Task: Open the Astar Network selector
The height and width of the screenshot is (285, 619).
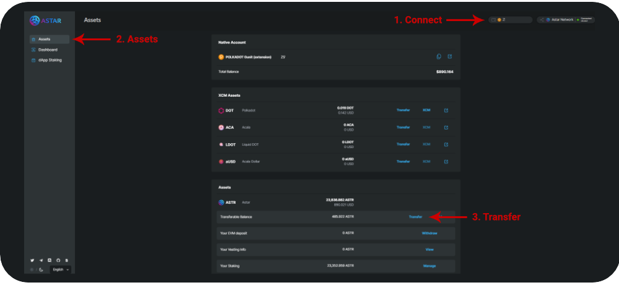Action: 566,20
